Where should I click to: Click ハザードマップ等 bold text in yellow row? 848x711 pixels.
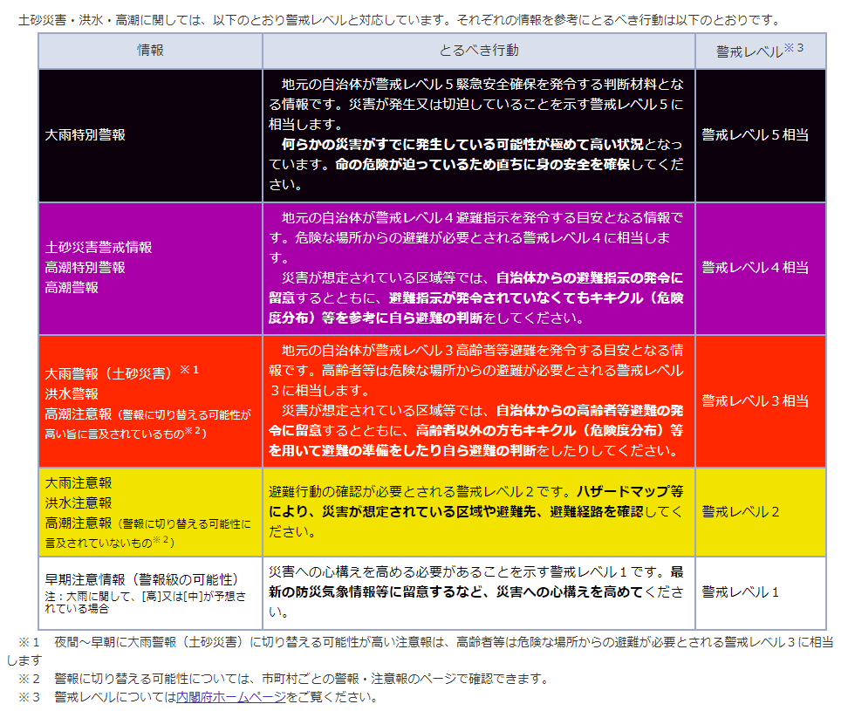[x=630, y=491]
